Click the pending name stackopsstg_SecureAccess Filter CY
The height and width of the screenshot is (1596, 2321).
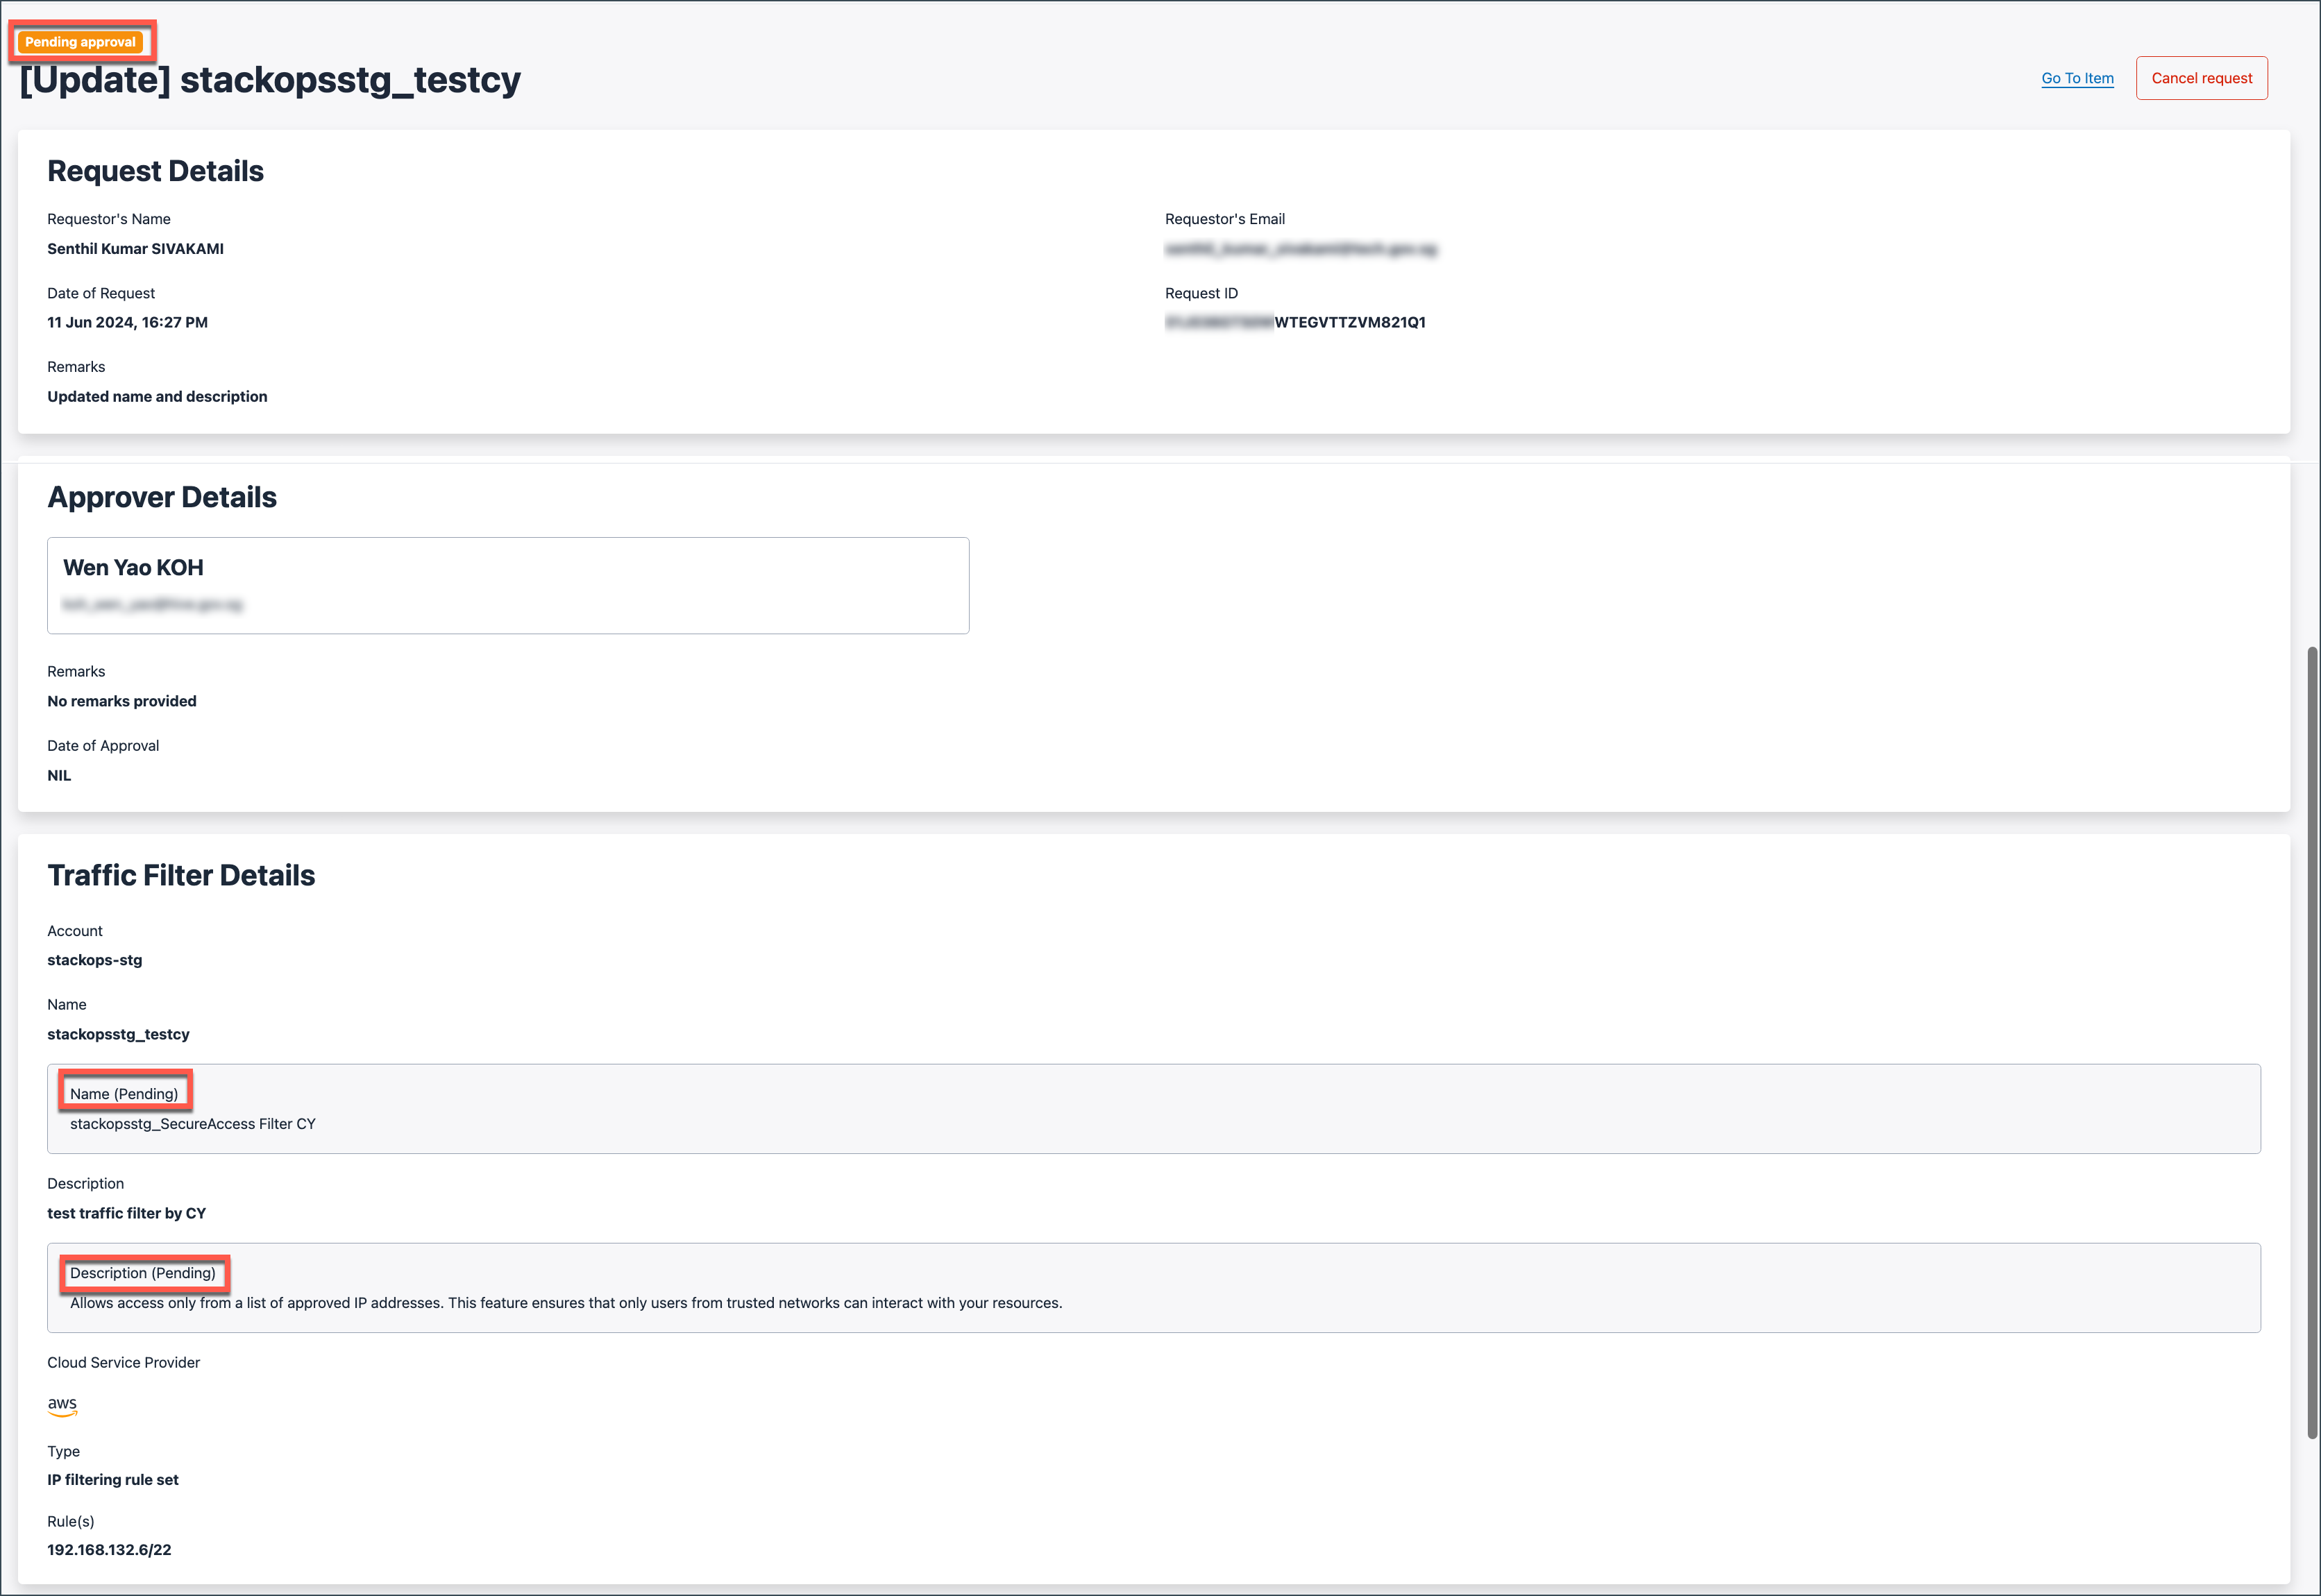coord(193,1124)
